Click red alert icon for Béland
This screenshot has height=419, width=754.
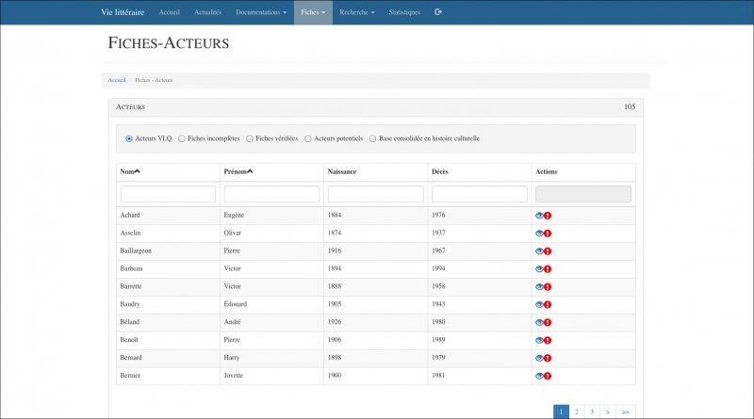pyautogui.click(x=548, y=323)
